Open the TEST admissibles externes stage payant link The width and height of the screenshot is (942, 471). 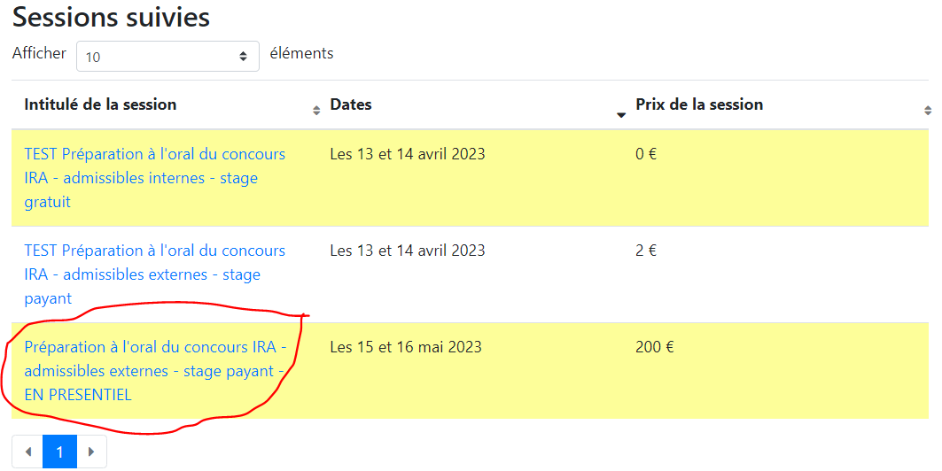(154, 274)
